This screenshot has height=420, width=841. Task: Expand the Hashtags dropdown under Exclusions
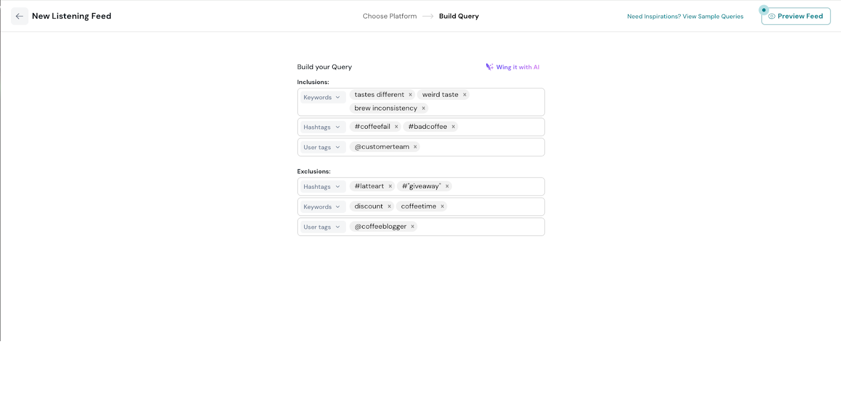[322, 187]
